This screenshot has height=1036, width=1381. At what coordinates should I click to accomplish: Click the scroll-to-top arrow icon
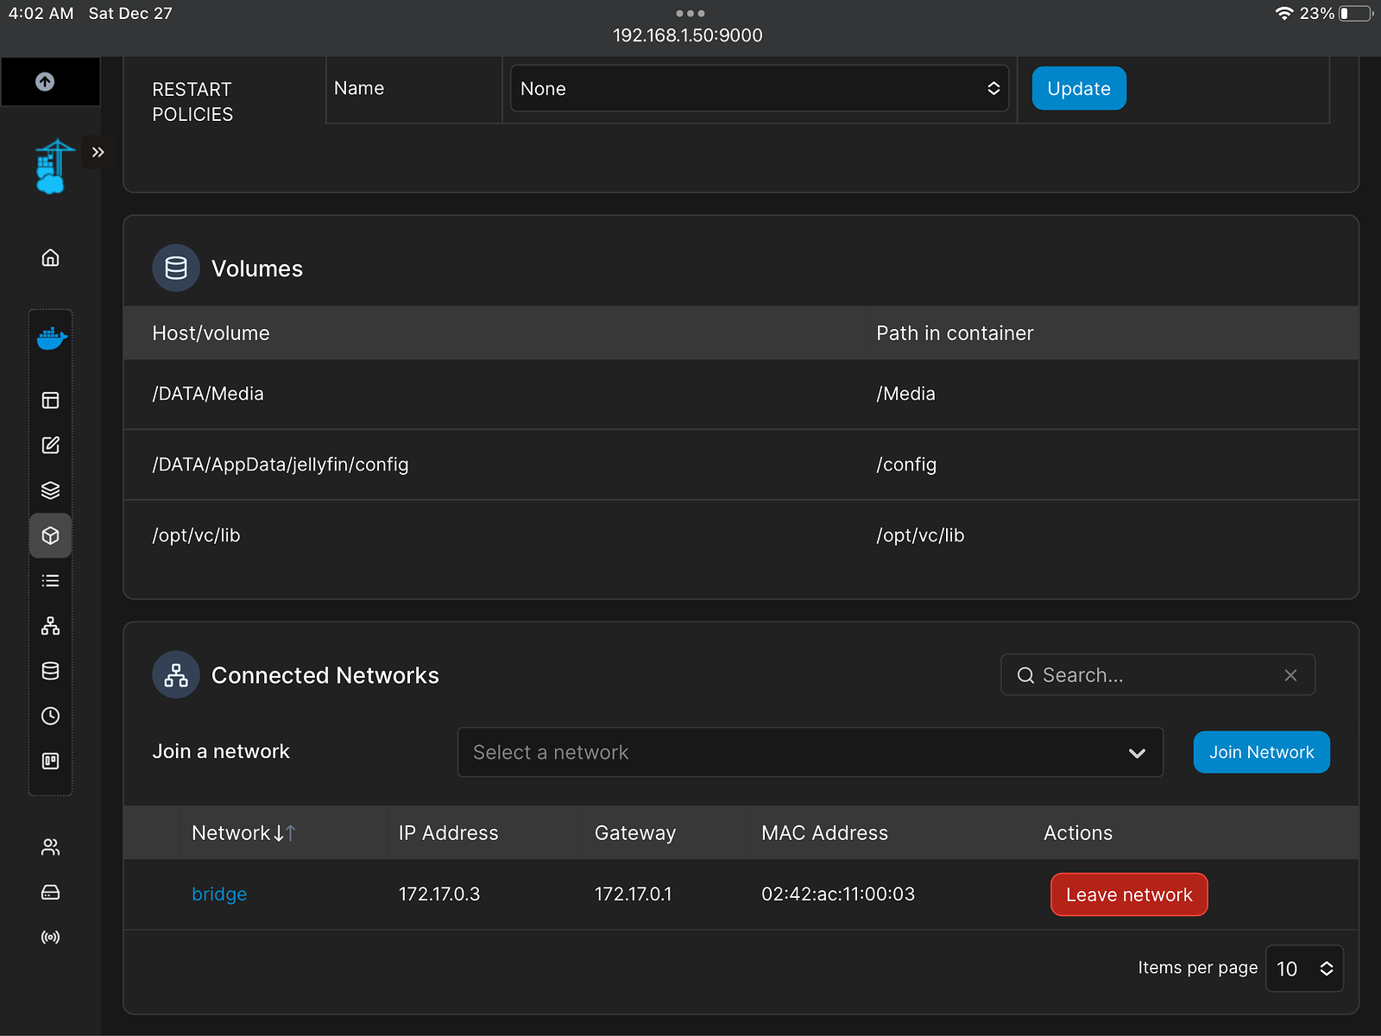point(45,81)
